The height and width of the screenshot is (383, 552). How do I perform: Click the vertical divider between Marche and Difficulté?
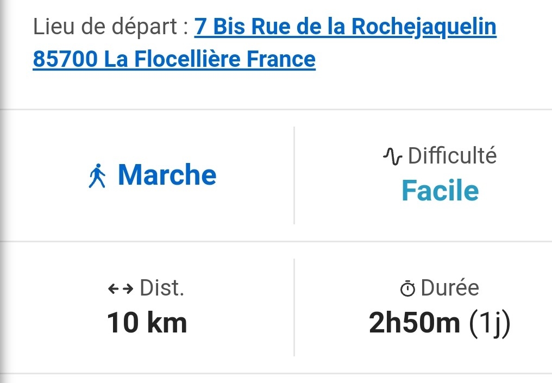click(x=294, y=175)
